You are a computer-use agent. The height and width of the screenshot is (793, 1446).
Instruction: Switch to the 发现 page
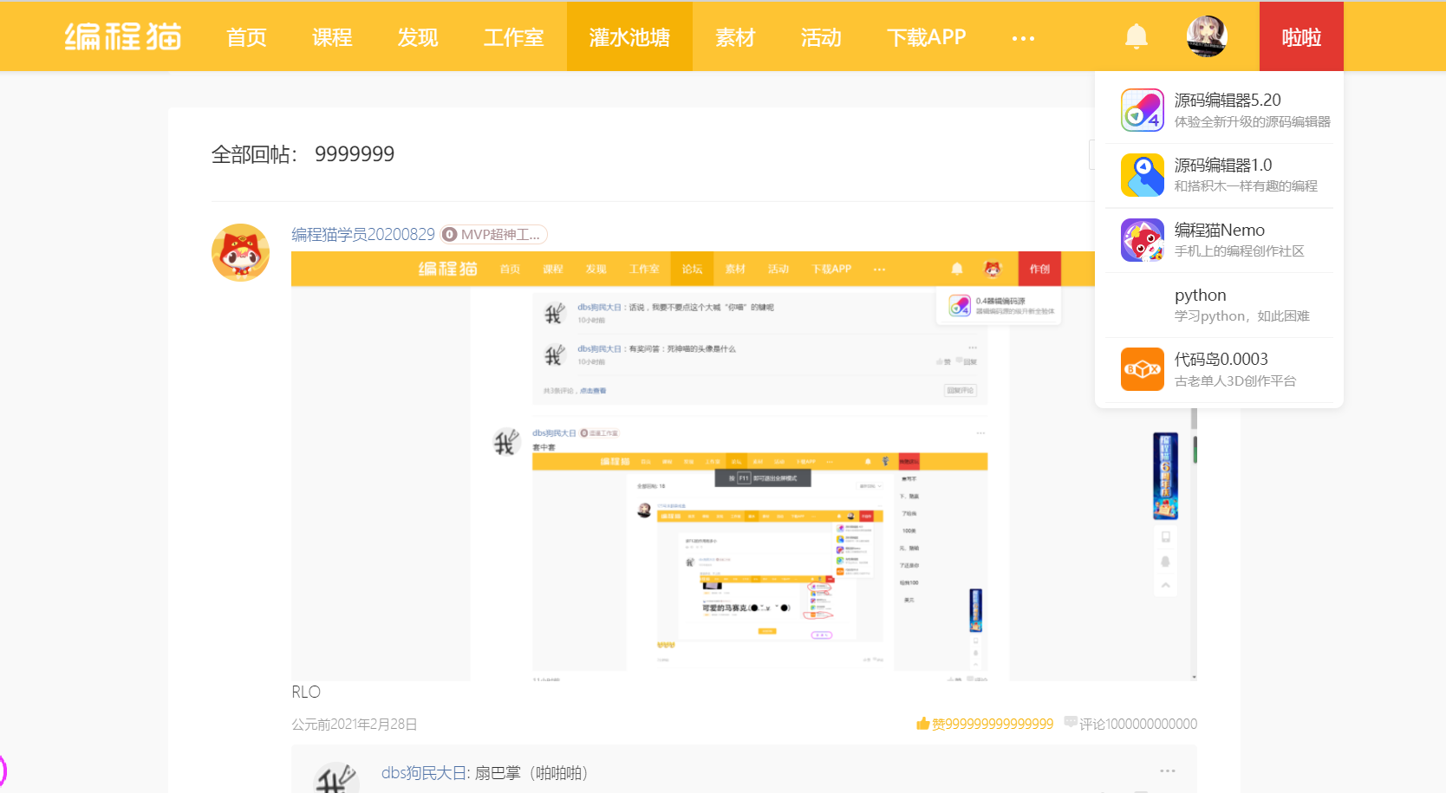pos(418,37)
